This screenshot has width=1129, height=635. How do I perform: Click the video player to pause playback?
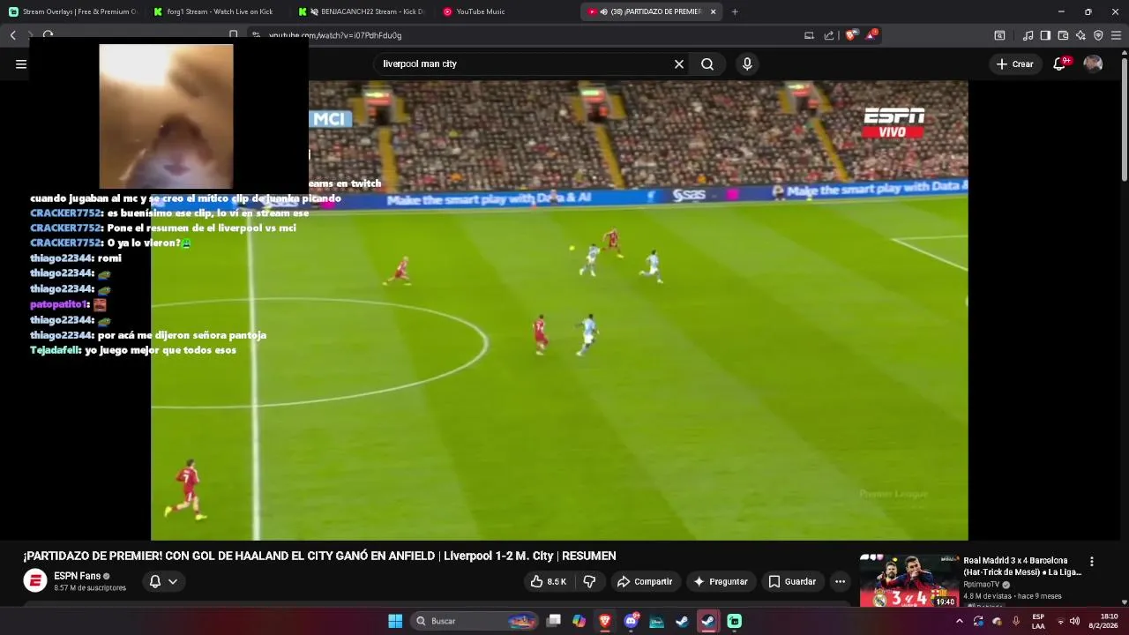point(559,310)
